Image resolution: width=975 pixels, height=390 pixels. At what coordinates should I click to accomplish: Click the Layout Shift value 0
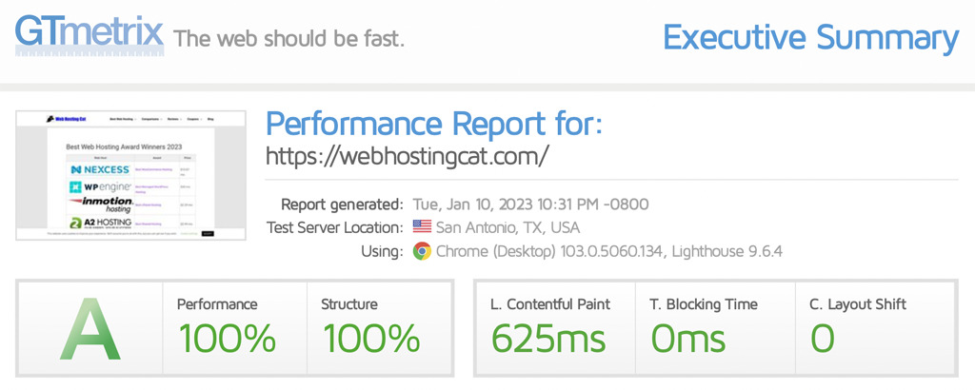click(x=823, y=339)
